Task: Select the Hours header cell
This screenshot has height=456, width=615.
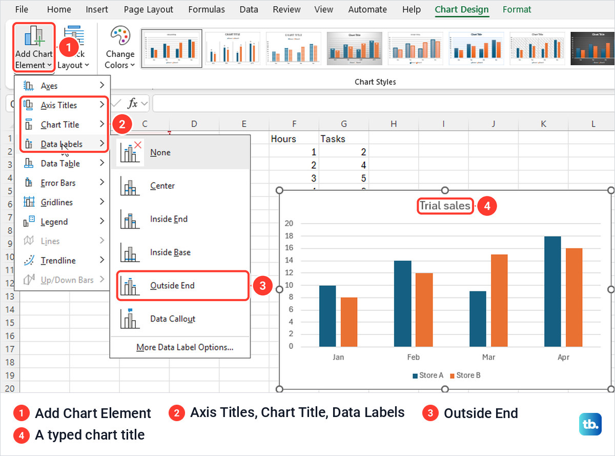Action: (x=293, y=138)
